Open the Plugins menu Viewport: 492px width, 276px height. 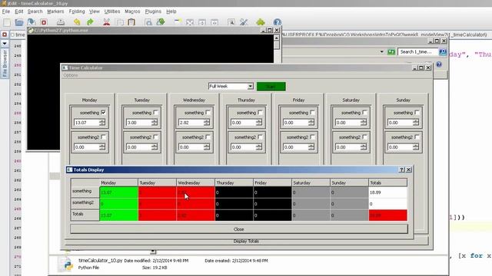pyautogui.click(x=153, y=11)
